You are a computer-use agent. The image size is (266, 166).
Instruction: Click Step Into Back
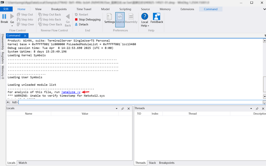pos(50,20)
